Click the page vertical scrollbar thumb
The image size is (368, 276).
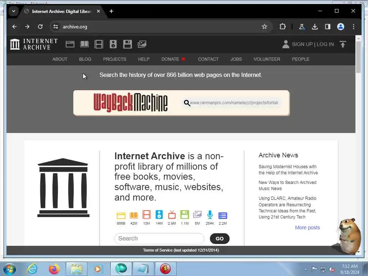pyautogui.click(x=358, y=57)
